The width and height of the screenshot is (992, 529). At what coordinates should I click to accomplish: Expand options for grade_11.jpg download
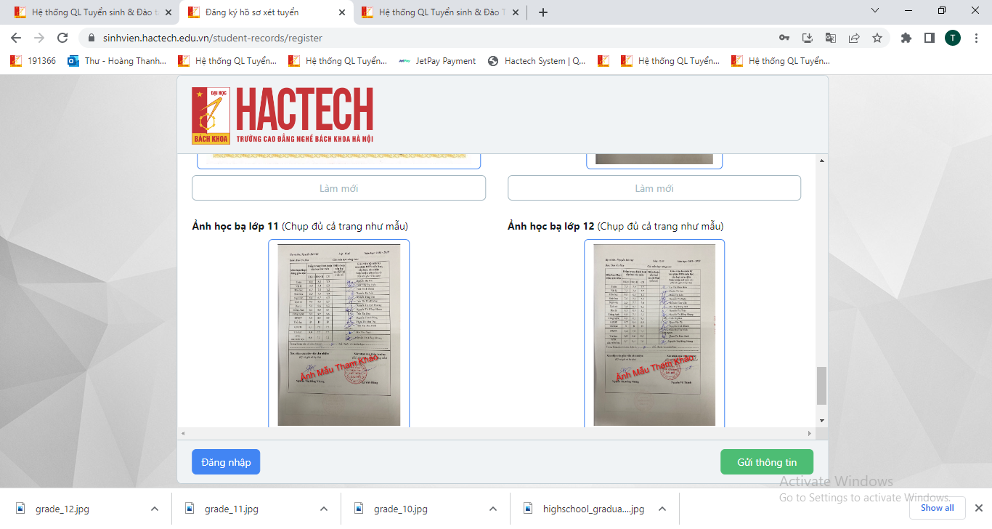(324, 509)
